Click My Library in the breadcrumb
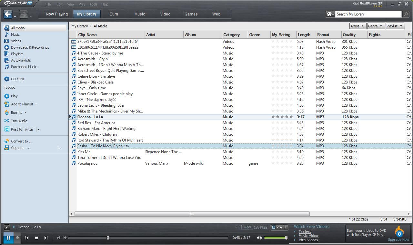Screen dimensions: 413x245 point(80,26)
